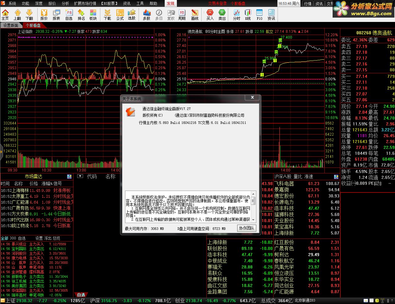
Task: Select the 画线 drawing tool icon
Action: click(x=195, y=15)
